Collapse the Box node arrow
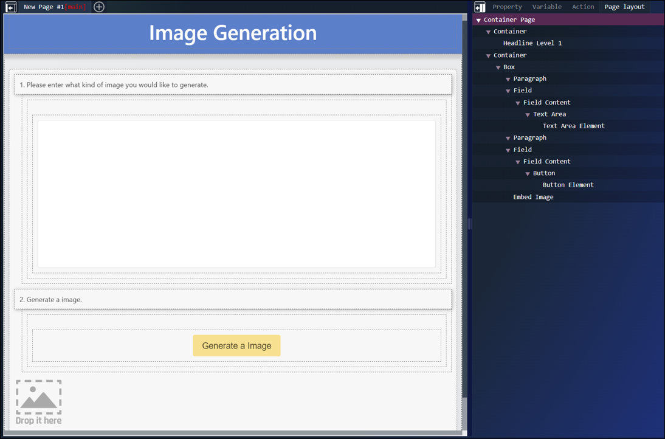 pos(498,67)
